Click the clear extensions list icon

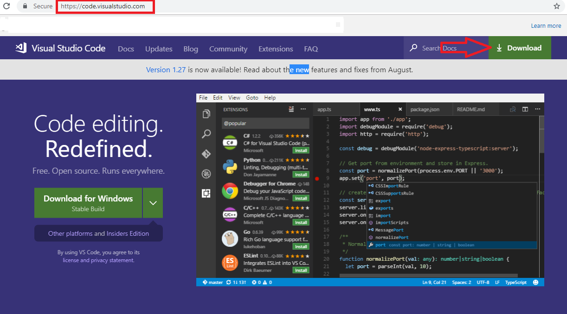291,109
